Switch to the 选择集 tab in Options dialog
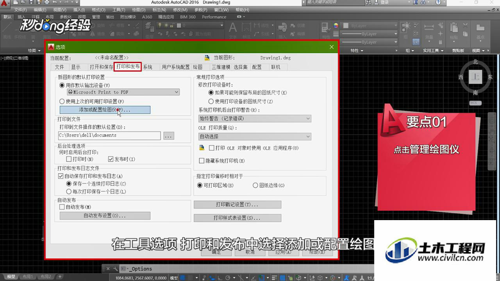500x281 pixels. [241, 67]
